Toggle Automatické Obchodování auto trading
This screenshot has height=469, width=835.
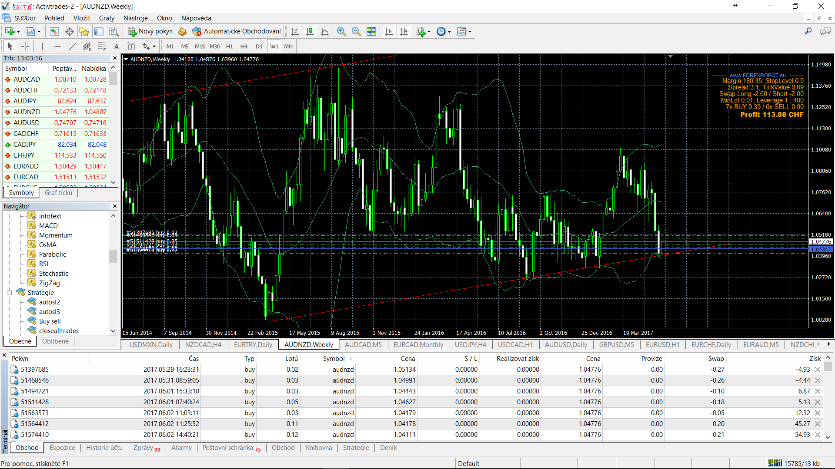coord(237,31)
